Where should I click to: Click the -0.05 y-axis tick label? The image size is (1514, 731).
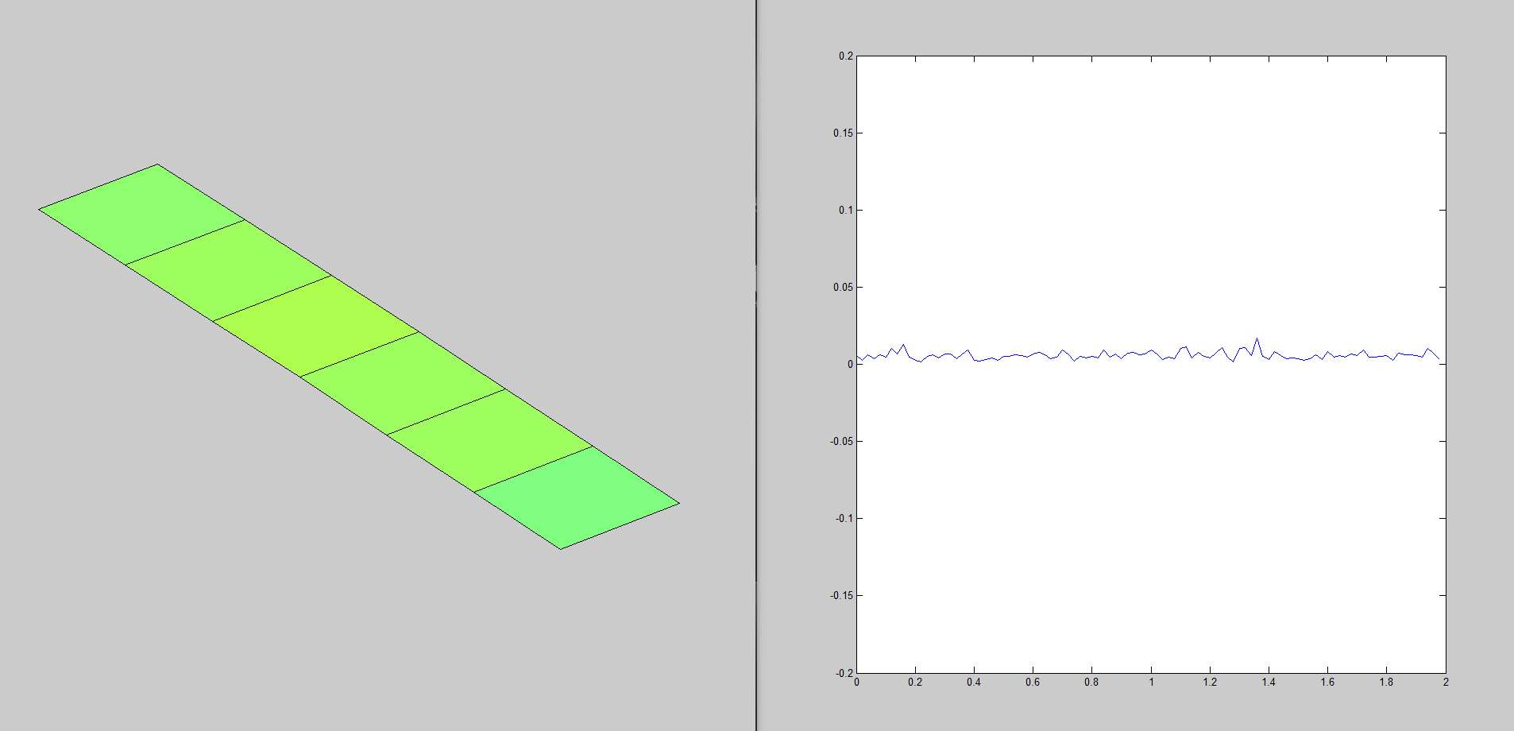click(841, 442)
